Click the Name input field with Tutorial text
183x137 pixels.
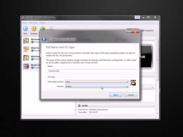(x=92, y=71)
